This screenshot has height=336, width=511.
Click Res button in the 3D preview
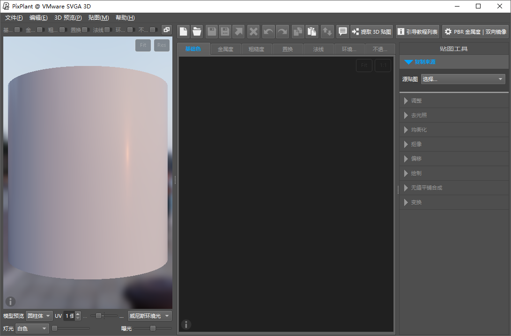point(162,45)
